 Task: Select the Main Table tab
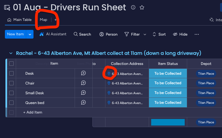tap(20, 20)
